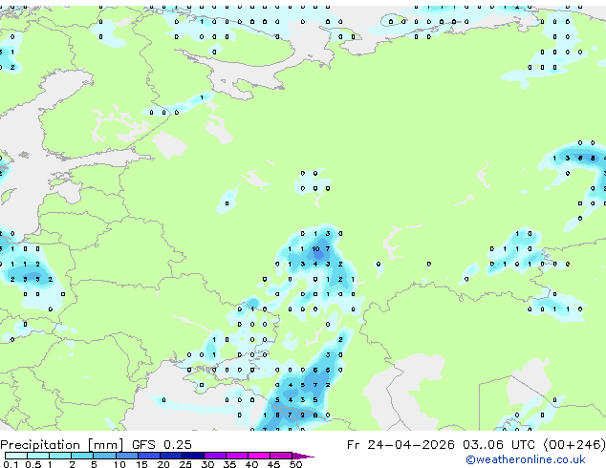Click the legend scale label '0.1'
The width and height of the screenshot is (606, 468).
click(11, 464)
